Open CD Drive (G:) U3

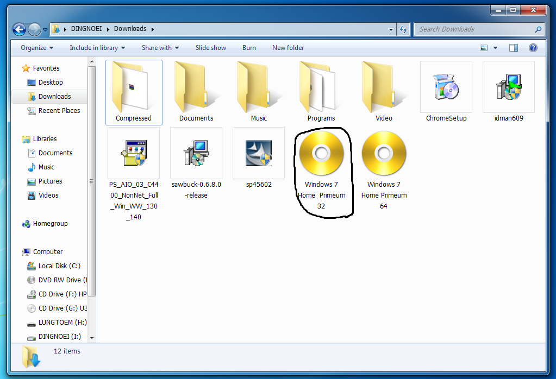click(57, 308)
